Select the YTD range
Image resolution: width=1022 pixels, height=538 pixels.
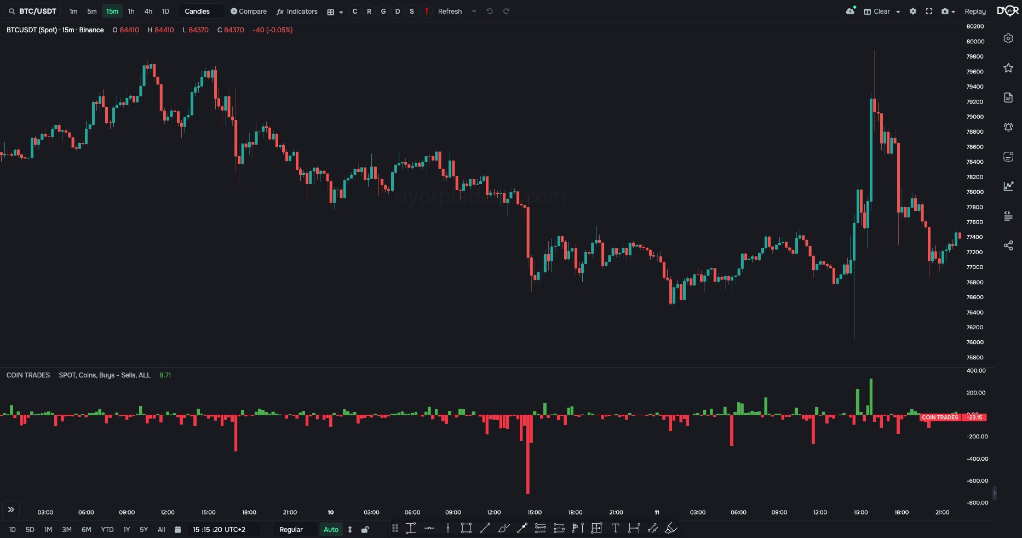(x=107, y=530)
